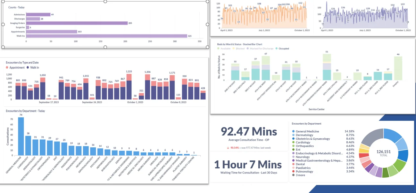
Task: Click the Surgeries bar showing 6
Action: click(28, 27)
